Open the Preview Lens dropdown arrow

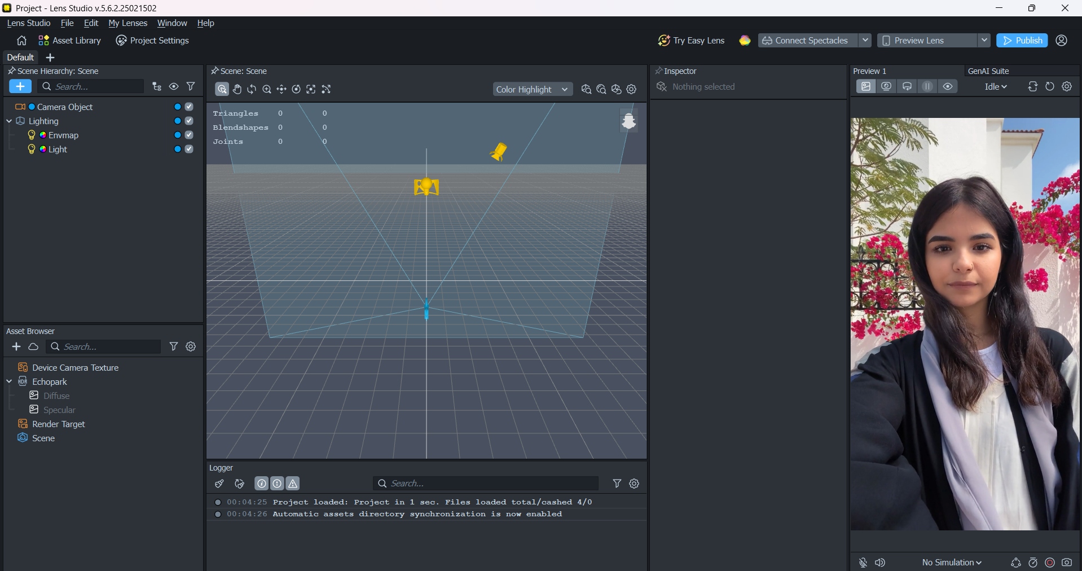point(984,41)
